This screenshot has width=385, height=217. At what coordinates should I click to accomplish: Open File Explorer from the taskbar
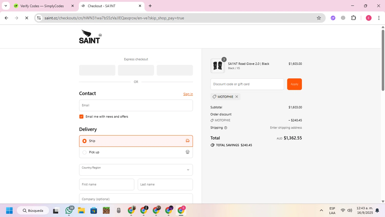click(x=81, y=211)
